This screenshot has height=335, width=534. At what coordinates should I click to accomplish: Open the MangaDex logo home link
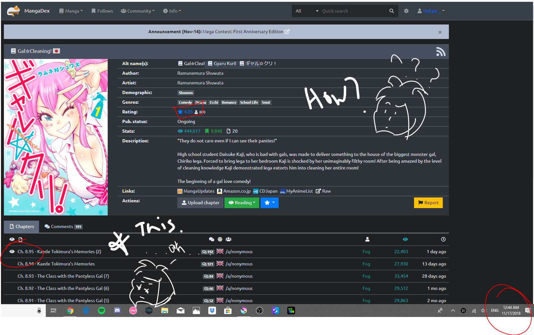pos(28,11)
